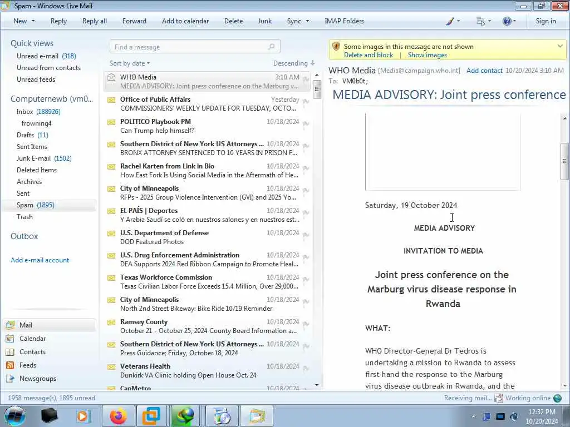Open IMAP Folders from the toolbar
Viewport: 570px width, 427px height.
(x=344, y=21)
